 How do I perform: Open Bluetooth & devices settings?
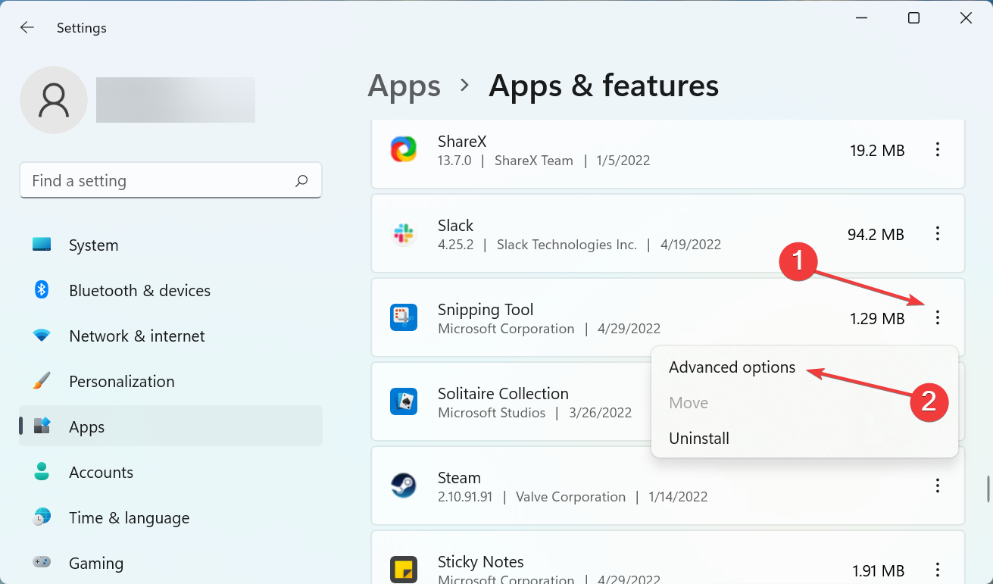pos(139,290)
